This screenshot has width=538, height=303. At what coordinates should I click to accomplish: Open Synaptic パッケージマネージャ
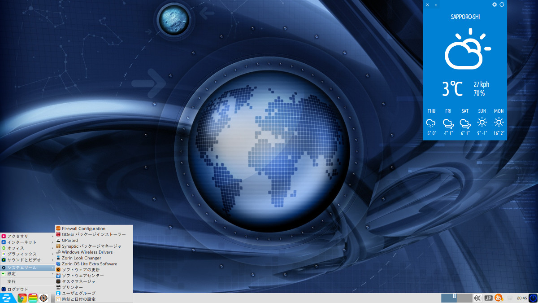94,246
